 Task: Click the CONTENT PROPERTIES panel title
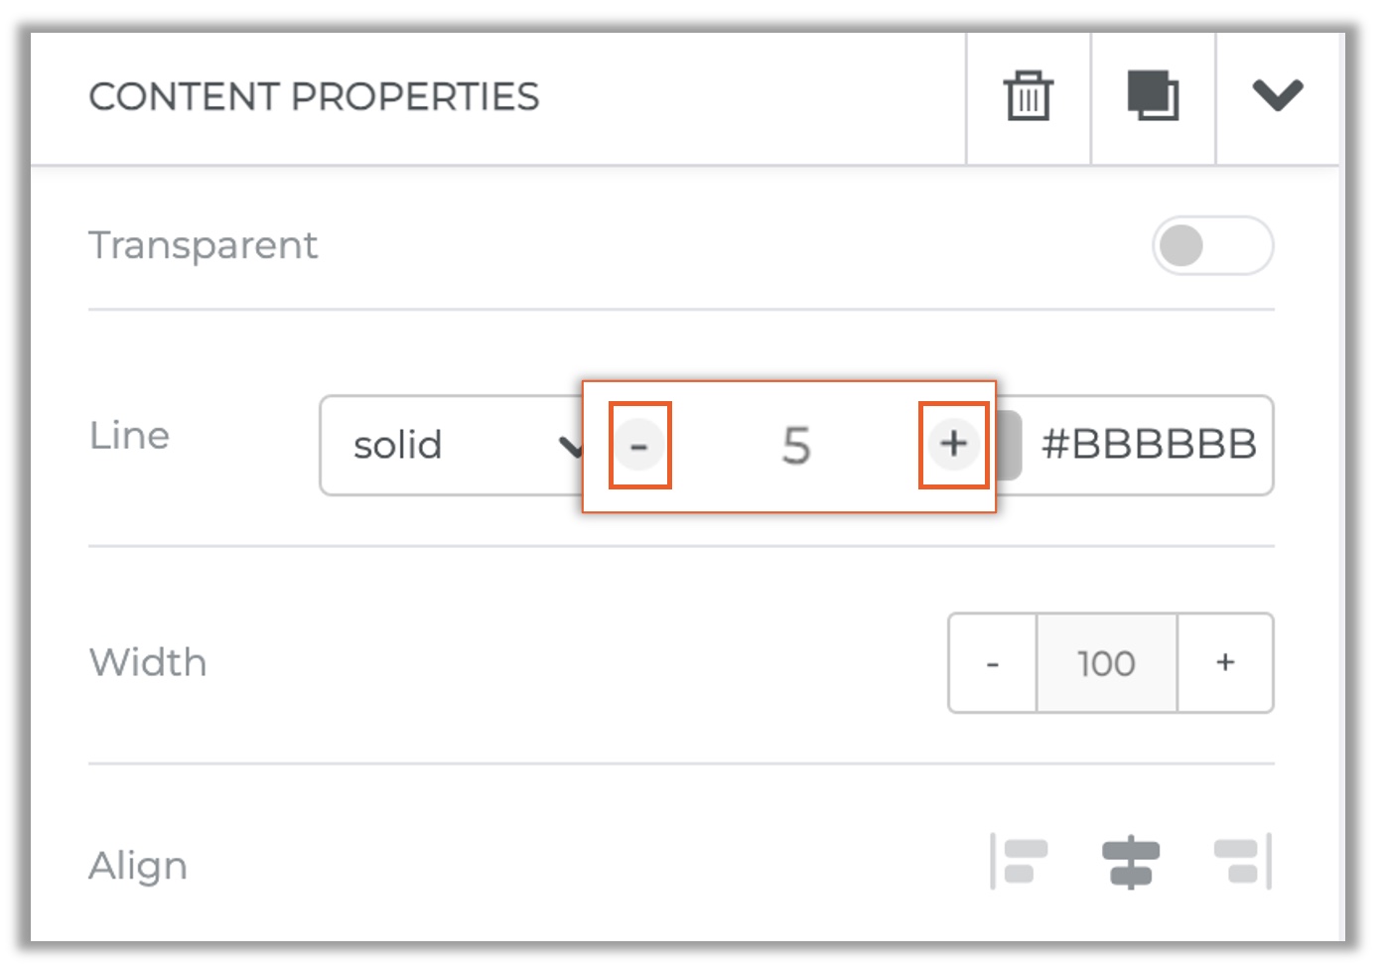[314, 96]
